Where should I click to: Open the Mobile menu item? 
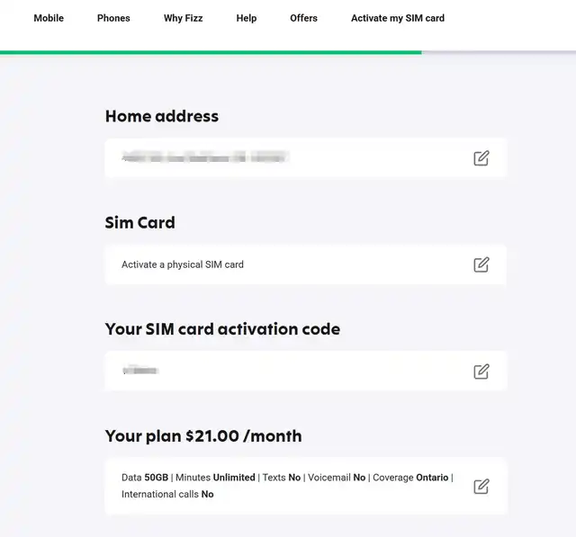pyautogui.click(x=49, y=18)
